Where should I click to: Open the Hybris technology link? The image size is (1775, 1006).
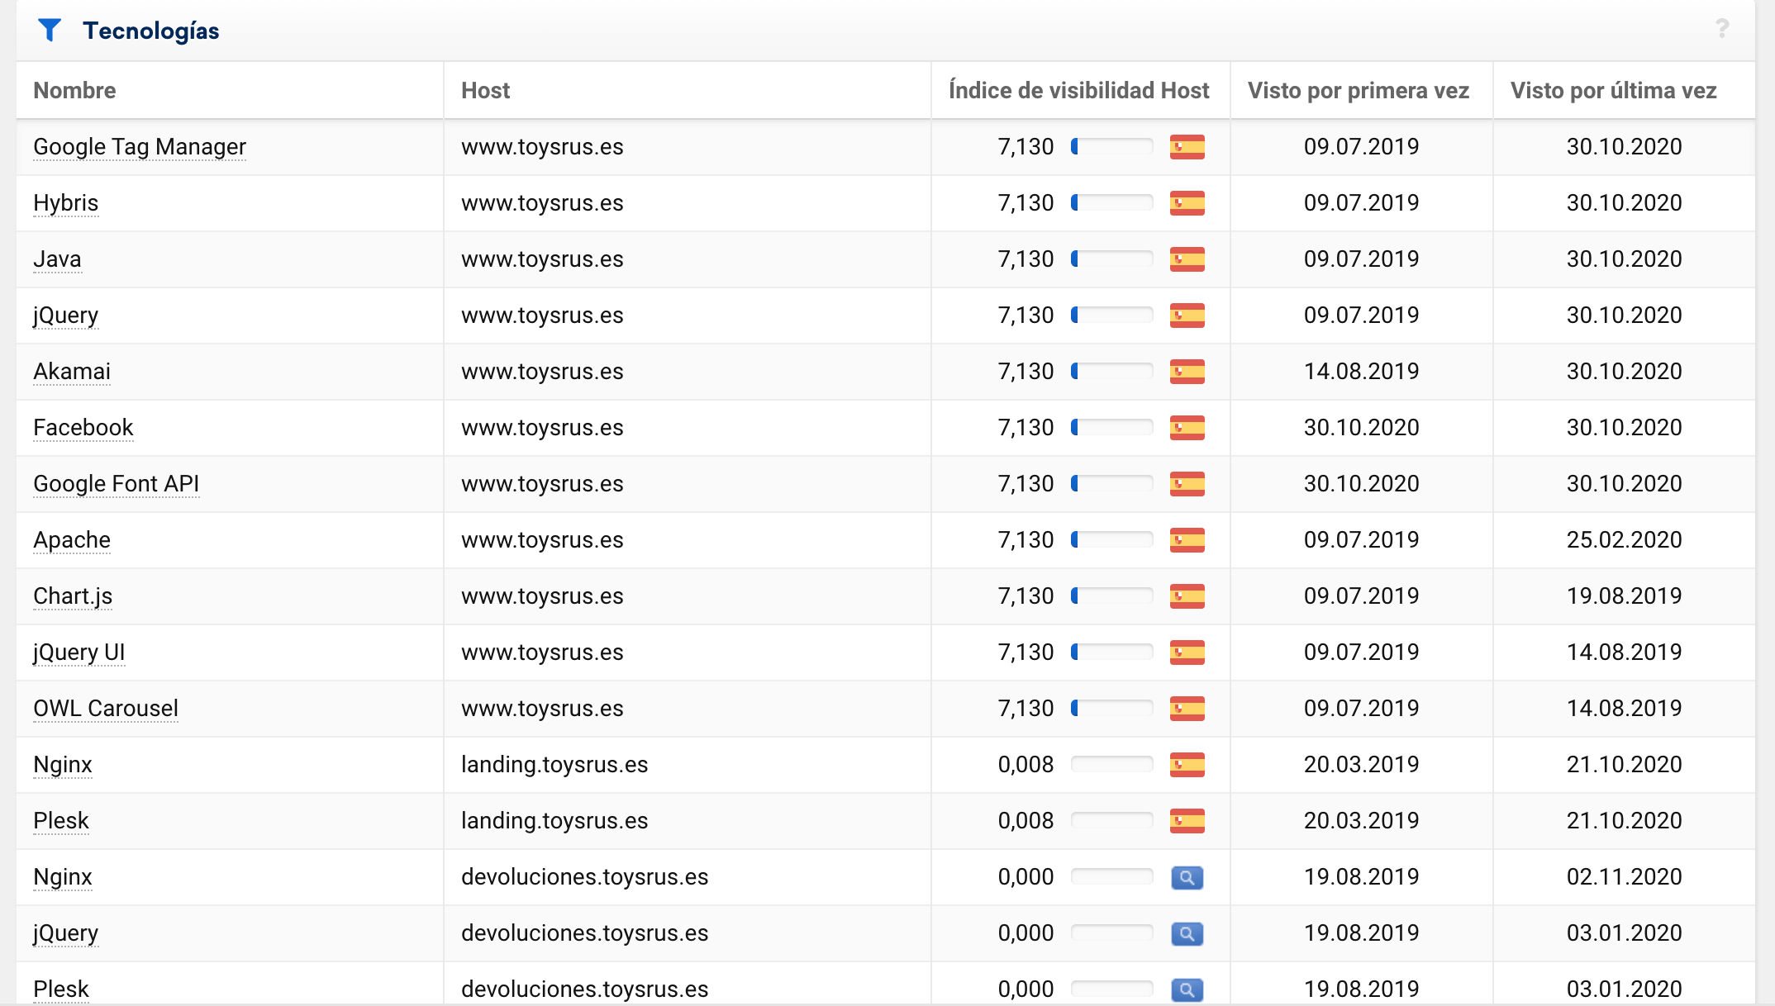[x=65, y=203]
